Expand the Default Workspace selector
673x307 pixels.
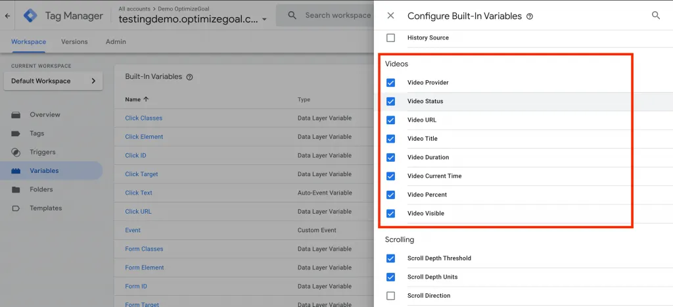click(x=53, y=81)
